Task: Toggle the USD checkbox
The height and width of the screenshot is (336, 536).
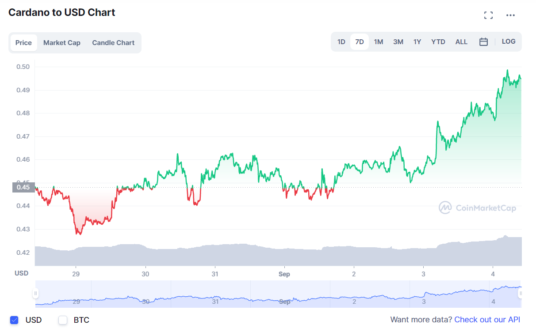Action: [x=14, y=320]
